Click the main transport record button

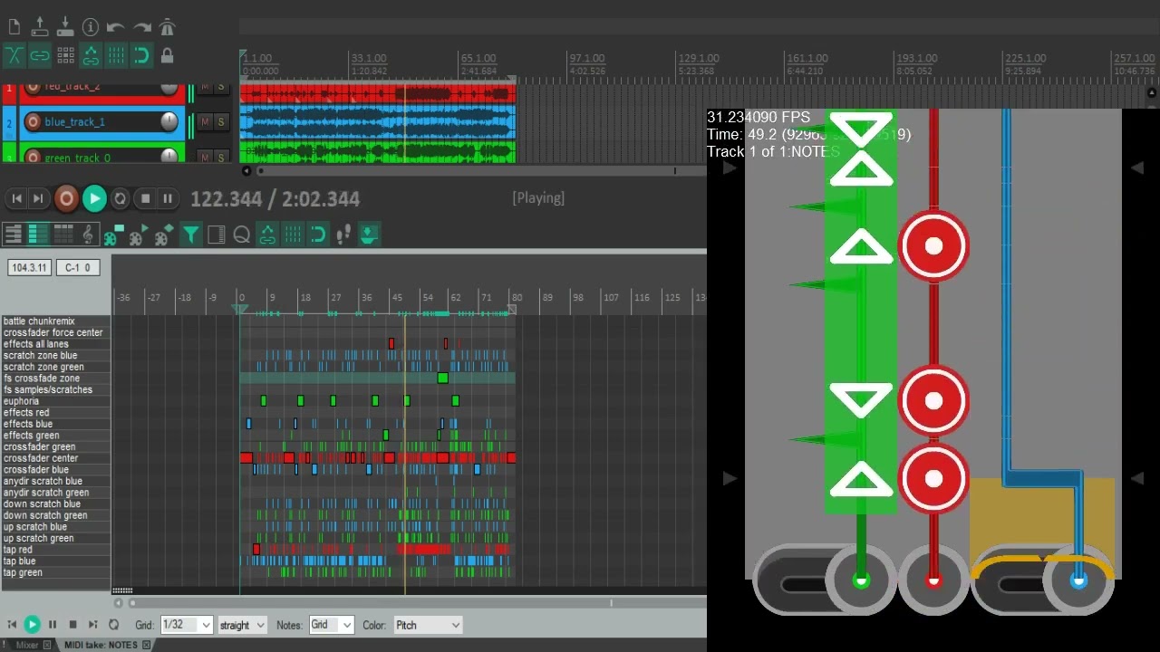pyautogui.click(x=66, y=198)
